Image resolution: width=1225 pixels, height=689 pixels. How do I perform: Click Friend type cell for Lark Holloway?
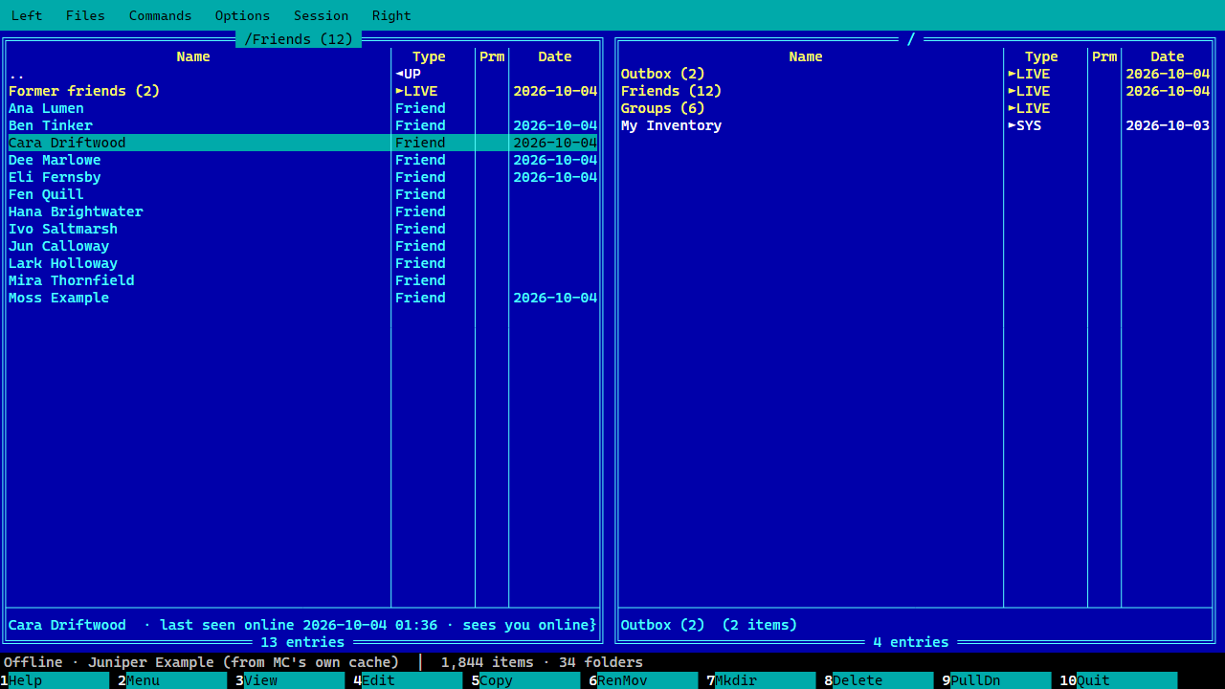(420, 263)
